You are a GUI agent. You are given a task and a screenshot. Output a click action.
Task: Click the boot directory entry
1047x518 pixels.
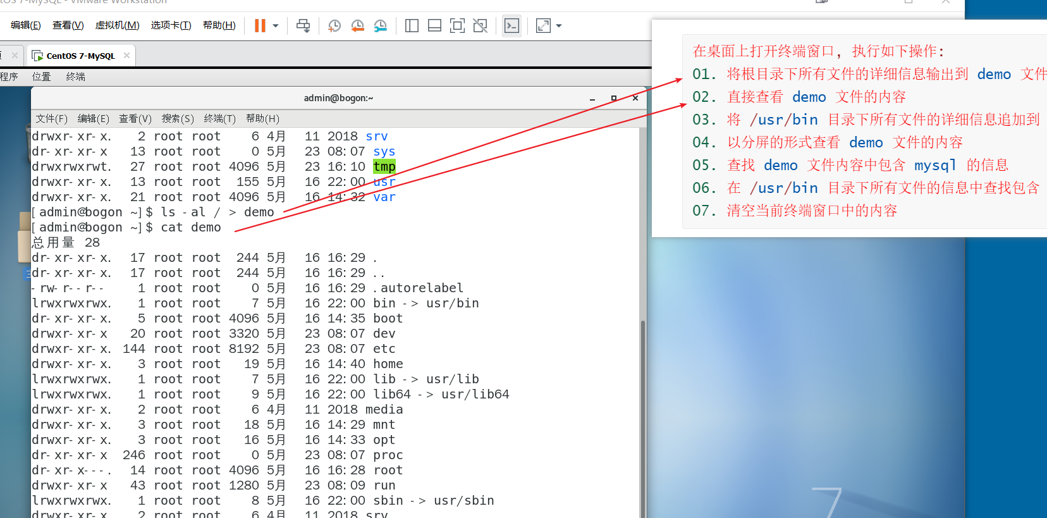click(388, 319)
